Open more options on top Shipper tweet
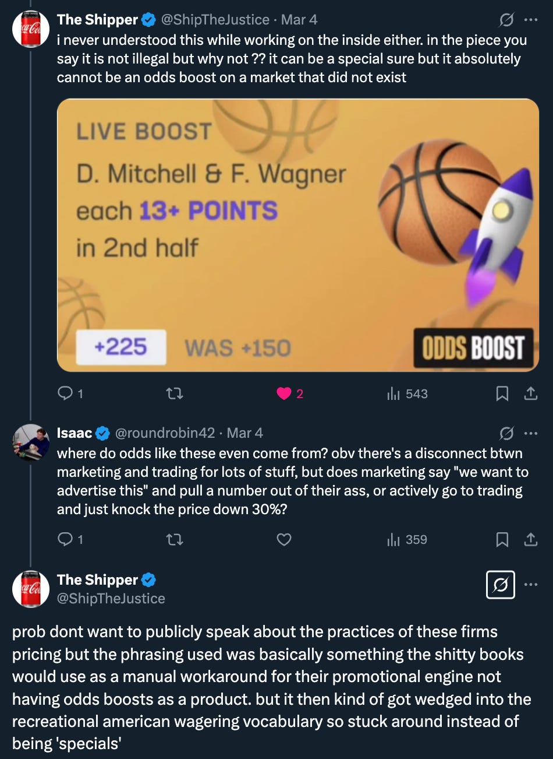The image size is (553, 759). click(531, 20)
